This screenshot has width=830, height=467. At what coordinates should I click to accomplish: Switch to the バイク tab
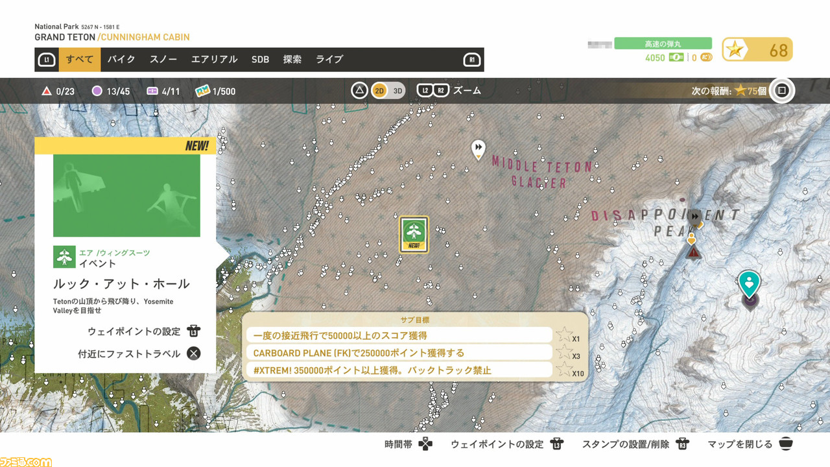point(121,59)
